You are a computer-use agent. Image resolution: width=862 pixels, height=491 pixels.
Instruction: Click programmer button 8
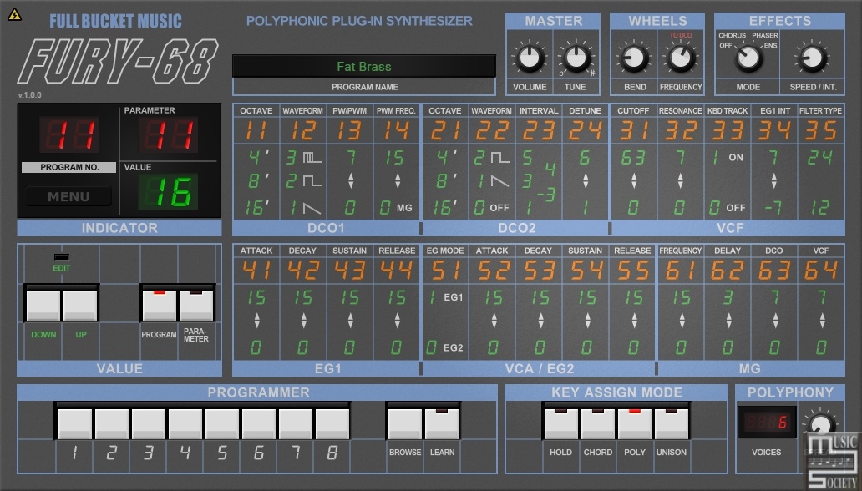point(332,423)
